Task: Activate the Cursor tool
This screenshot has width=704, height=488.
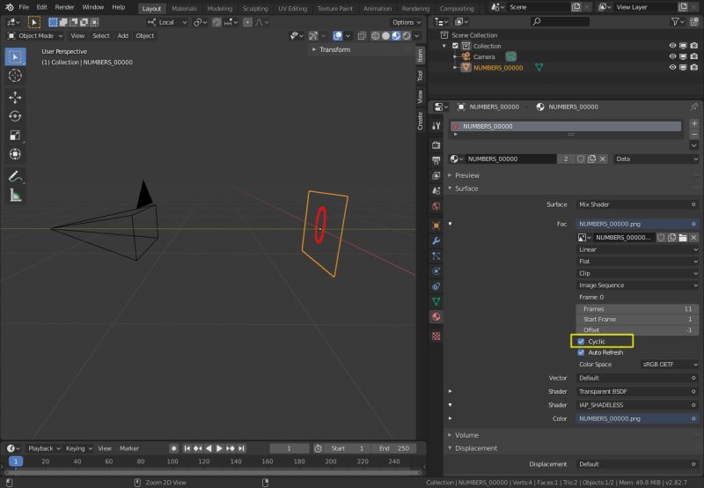Action: [x=15, y=76]
